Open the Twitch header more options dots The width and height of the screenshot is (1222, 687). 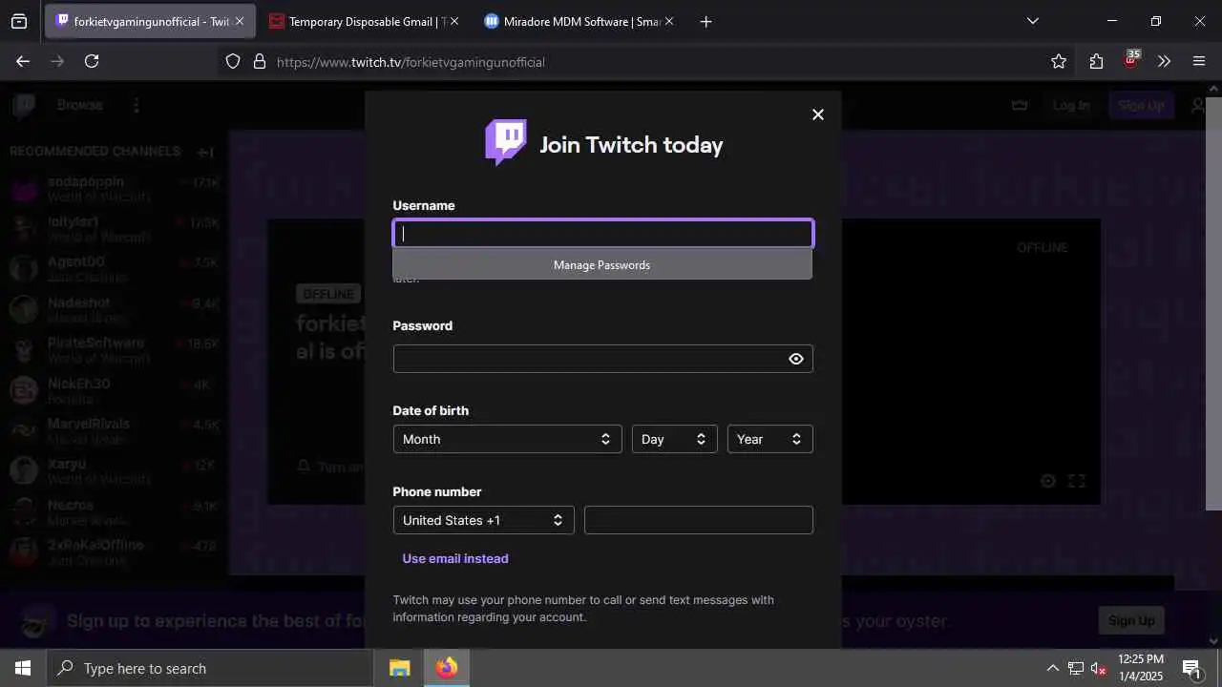click(x=137, y=105)
